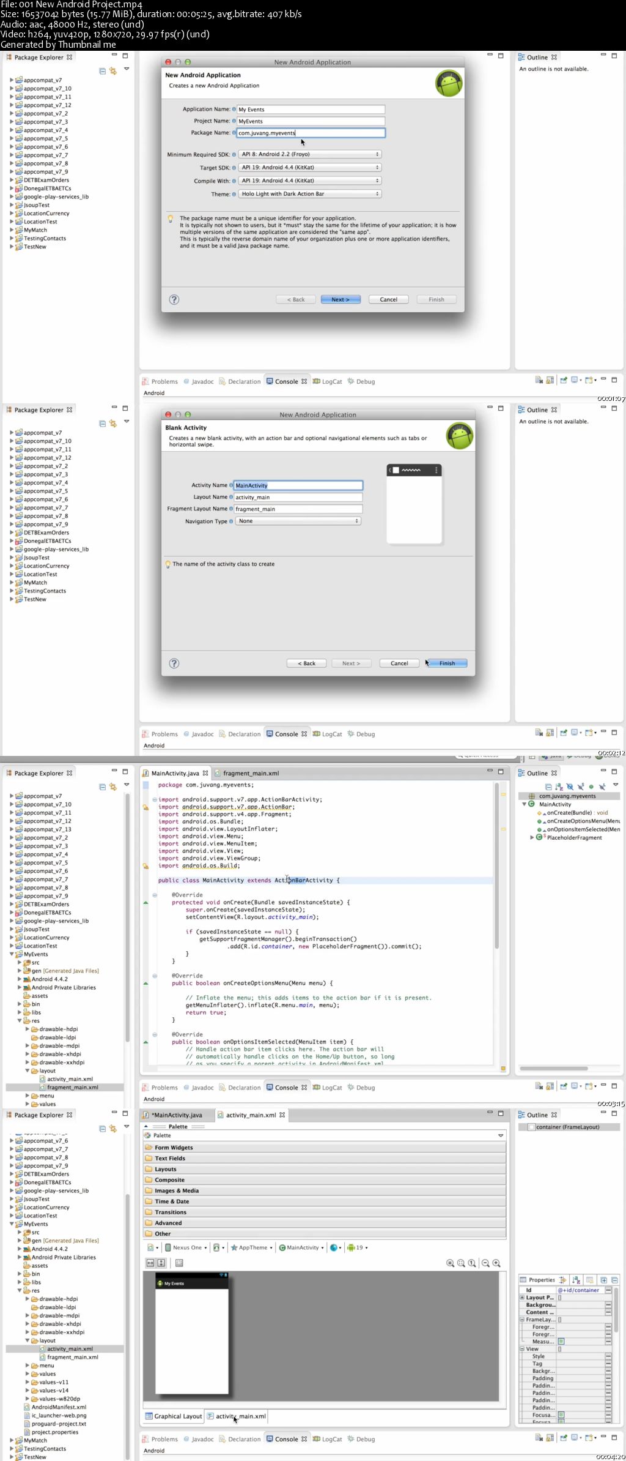
Task: Click the Fragment Layout Name field
Action: click(298, 509)
